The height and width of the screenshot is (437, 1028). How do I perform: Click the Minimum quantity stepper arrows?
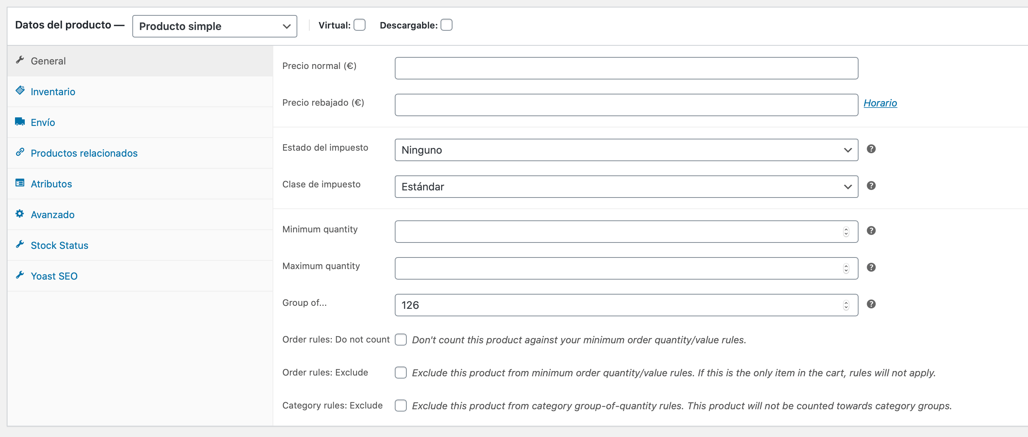click(x=846, y=232)
